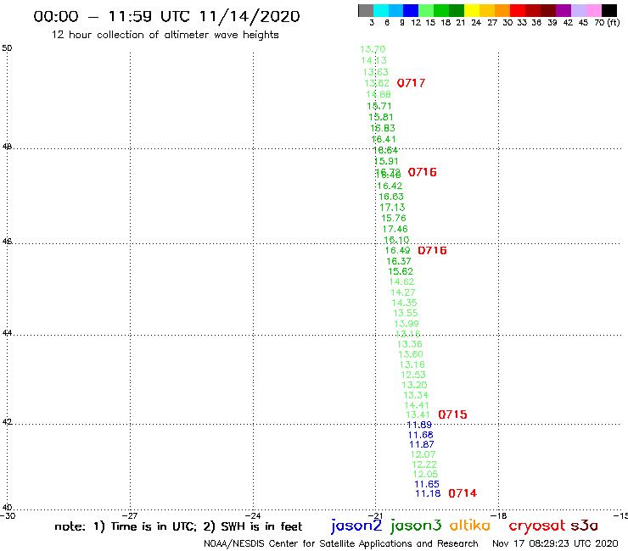Click the wave height value 12.07
This screenshot has width=628, height=551.
click(423, 455)
